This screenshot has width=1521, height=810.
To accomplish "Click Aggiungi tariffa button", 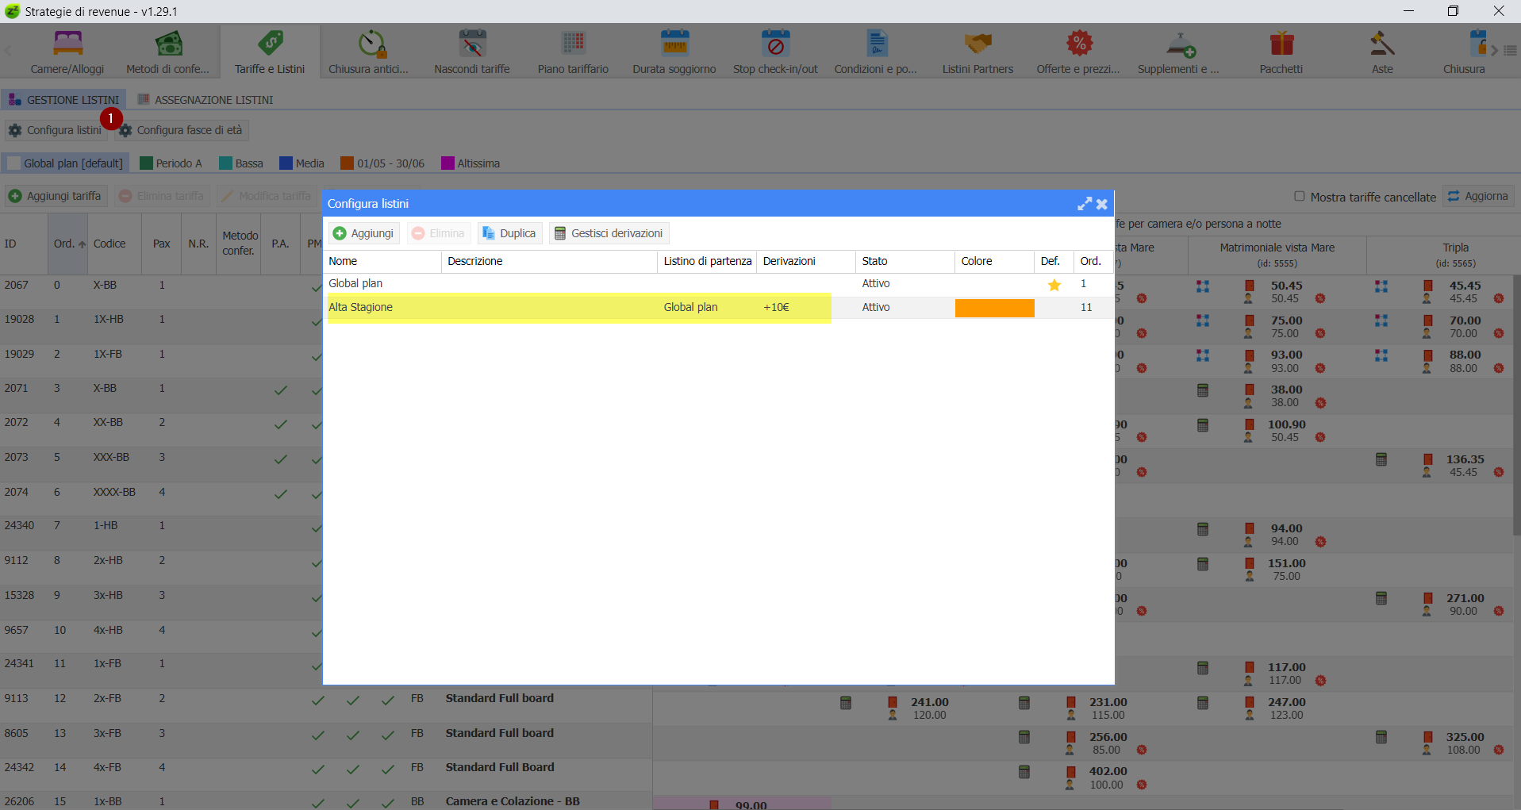I will (x=56, y=196).
